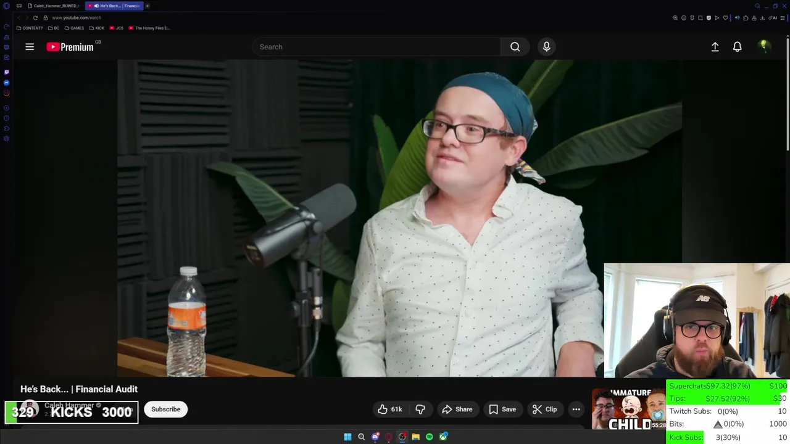790x444 pixels.
Task: Open OBS Studio from the taskbar
Action: tap(402, 437)
